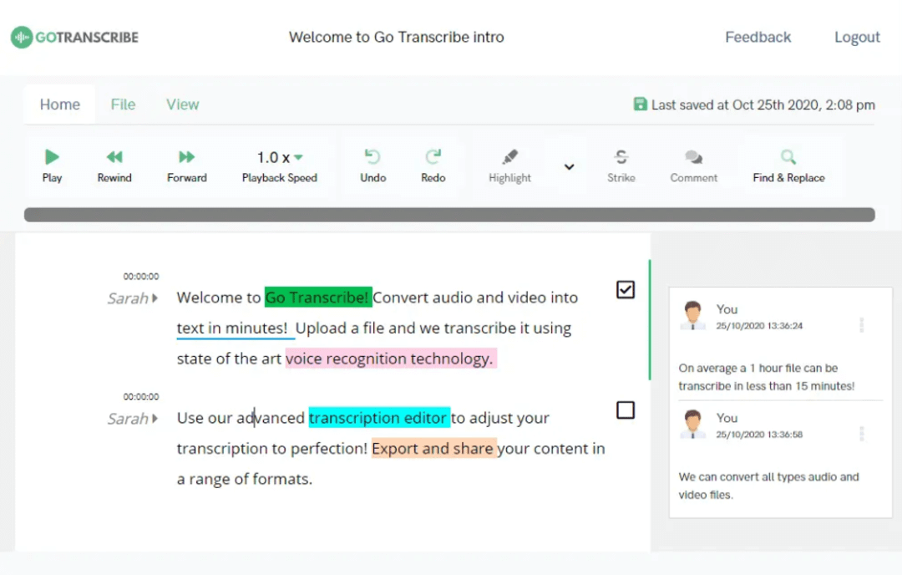Open the Playback Speed dropdown

[279, 157]
